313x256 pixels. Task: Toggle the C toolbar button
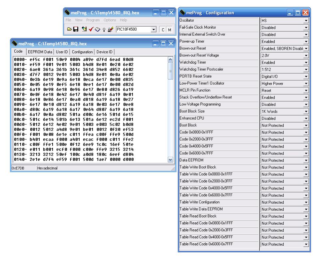click(163, 30)
